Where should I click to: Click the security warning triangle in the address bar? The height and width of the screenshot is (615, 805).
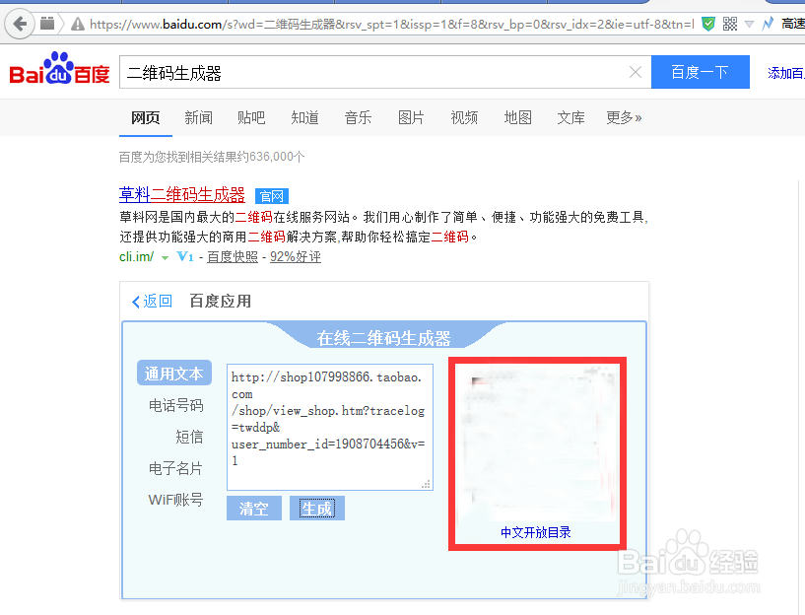[78, 24]
